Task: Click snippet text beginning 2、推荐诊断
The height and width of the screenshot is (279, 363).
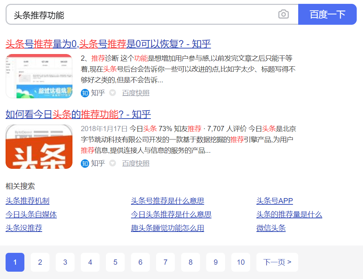Action: (x=188, y=69)
